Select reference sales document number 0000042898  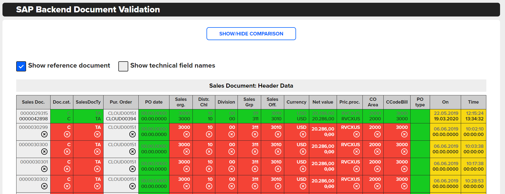click(34, 119)
